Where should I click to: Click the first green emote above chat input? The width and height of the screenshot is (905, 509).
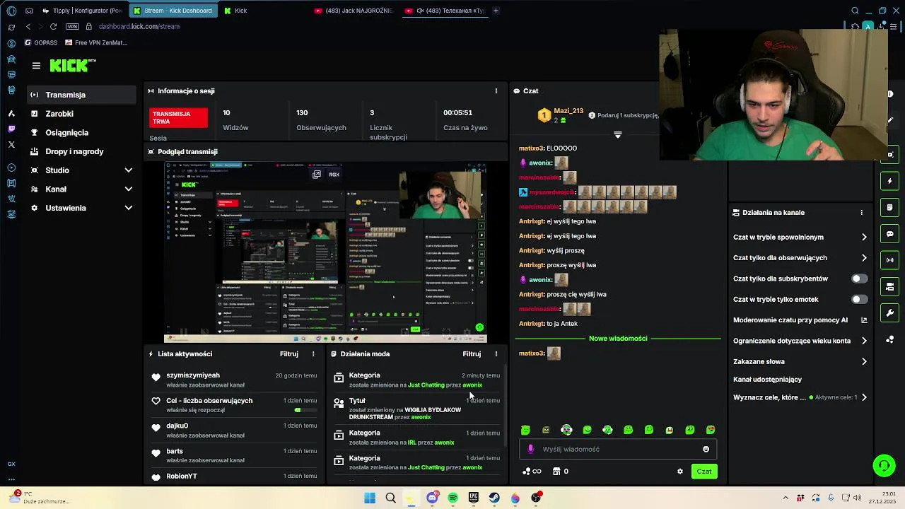pyautogui.click(x=525, y=430)
